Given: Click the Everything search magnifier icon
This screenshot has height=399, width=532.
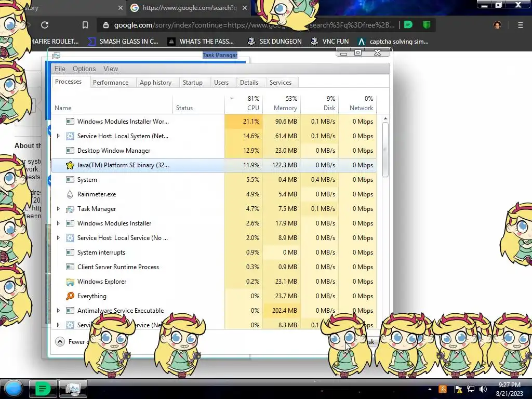Looking at the screenshot, I should point(70,296).
